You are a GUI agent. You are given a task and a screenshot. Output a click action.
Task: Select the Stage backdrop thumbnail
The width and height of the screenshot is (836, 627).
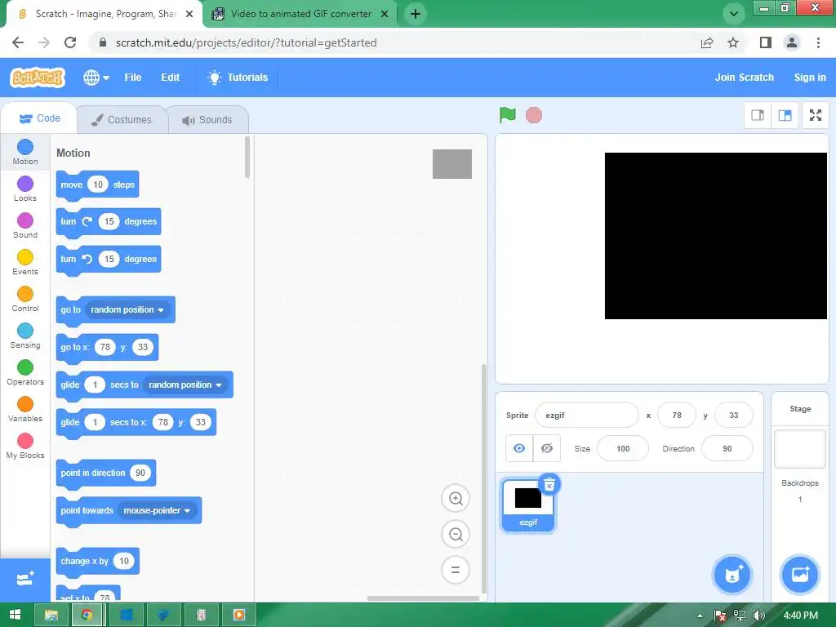pos(800,449)
